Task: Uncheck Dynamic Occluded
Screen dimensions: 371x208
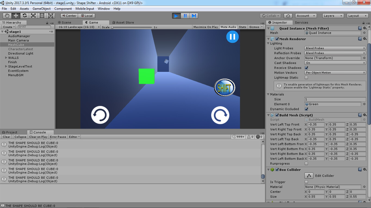Action: coord(306,109)
